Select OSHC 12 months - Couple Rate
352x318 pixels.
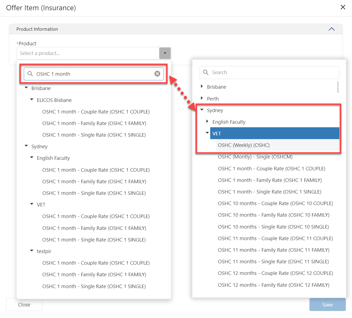tap(275, 273)
